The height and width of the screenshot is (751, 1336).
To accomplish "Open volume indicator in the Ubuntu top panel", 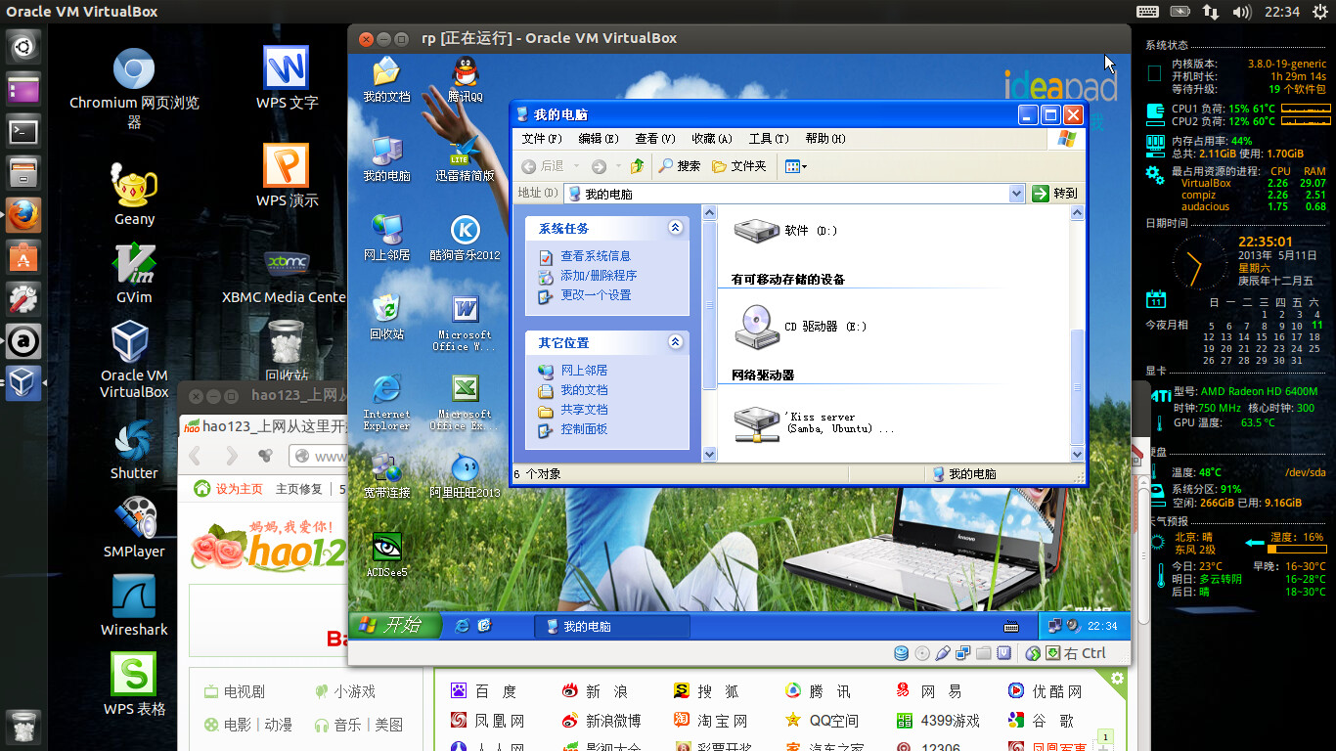I will click(x=1242, y=12).
